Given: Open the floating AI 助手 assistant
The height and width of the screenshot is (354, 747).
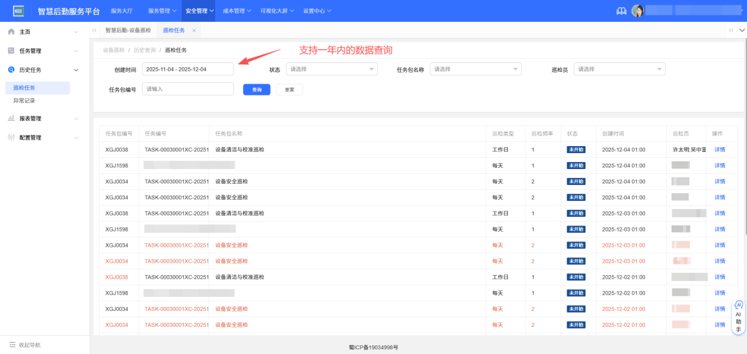Looking at the screenshot, I should click(x=738, y=316).
